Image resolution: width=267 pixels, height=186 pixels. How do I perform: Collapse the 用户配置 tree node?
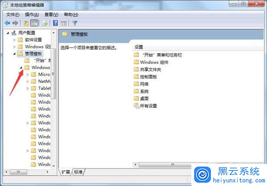click(8, 33)
